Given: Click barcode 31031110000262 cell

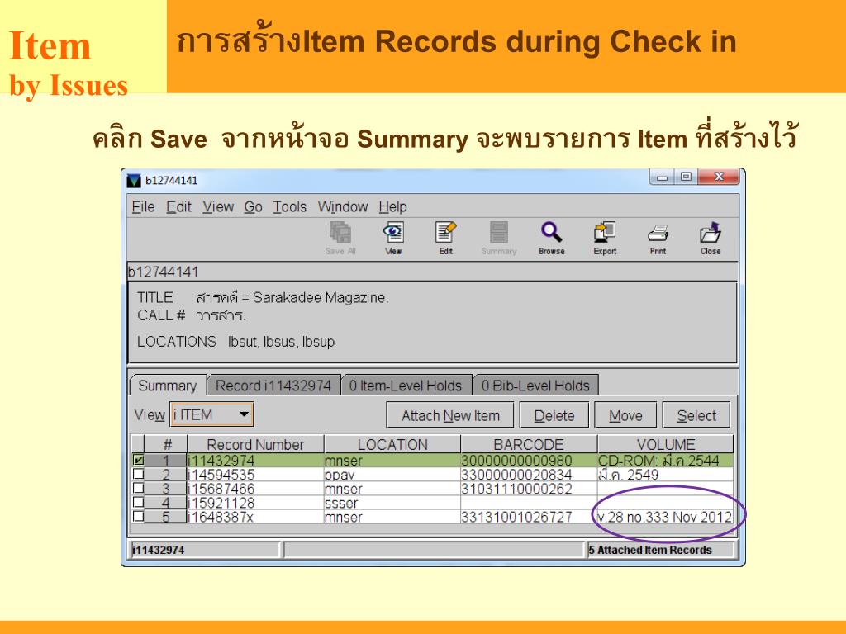Looking at the screenshot, I should pyautogui.click(x=529, y=489).
